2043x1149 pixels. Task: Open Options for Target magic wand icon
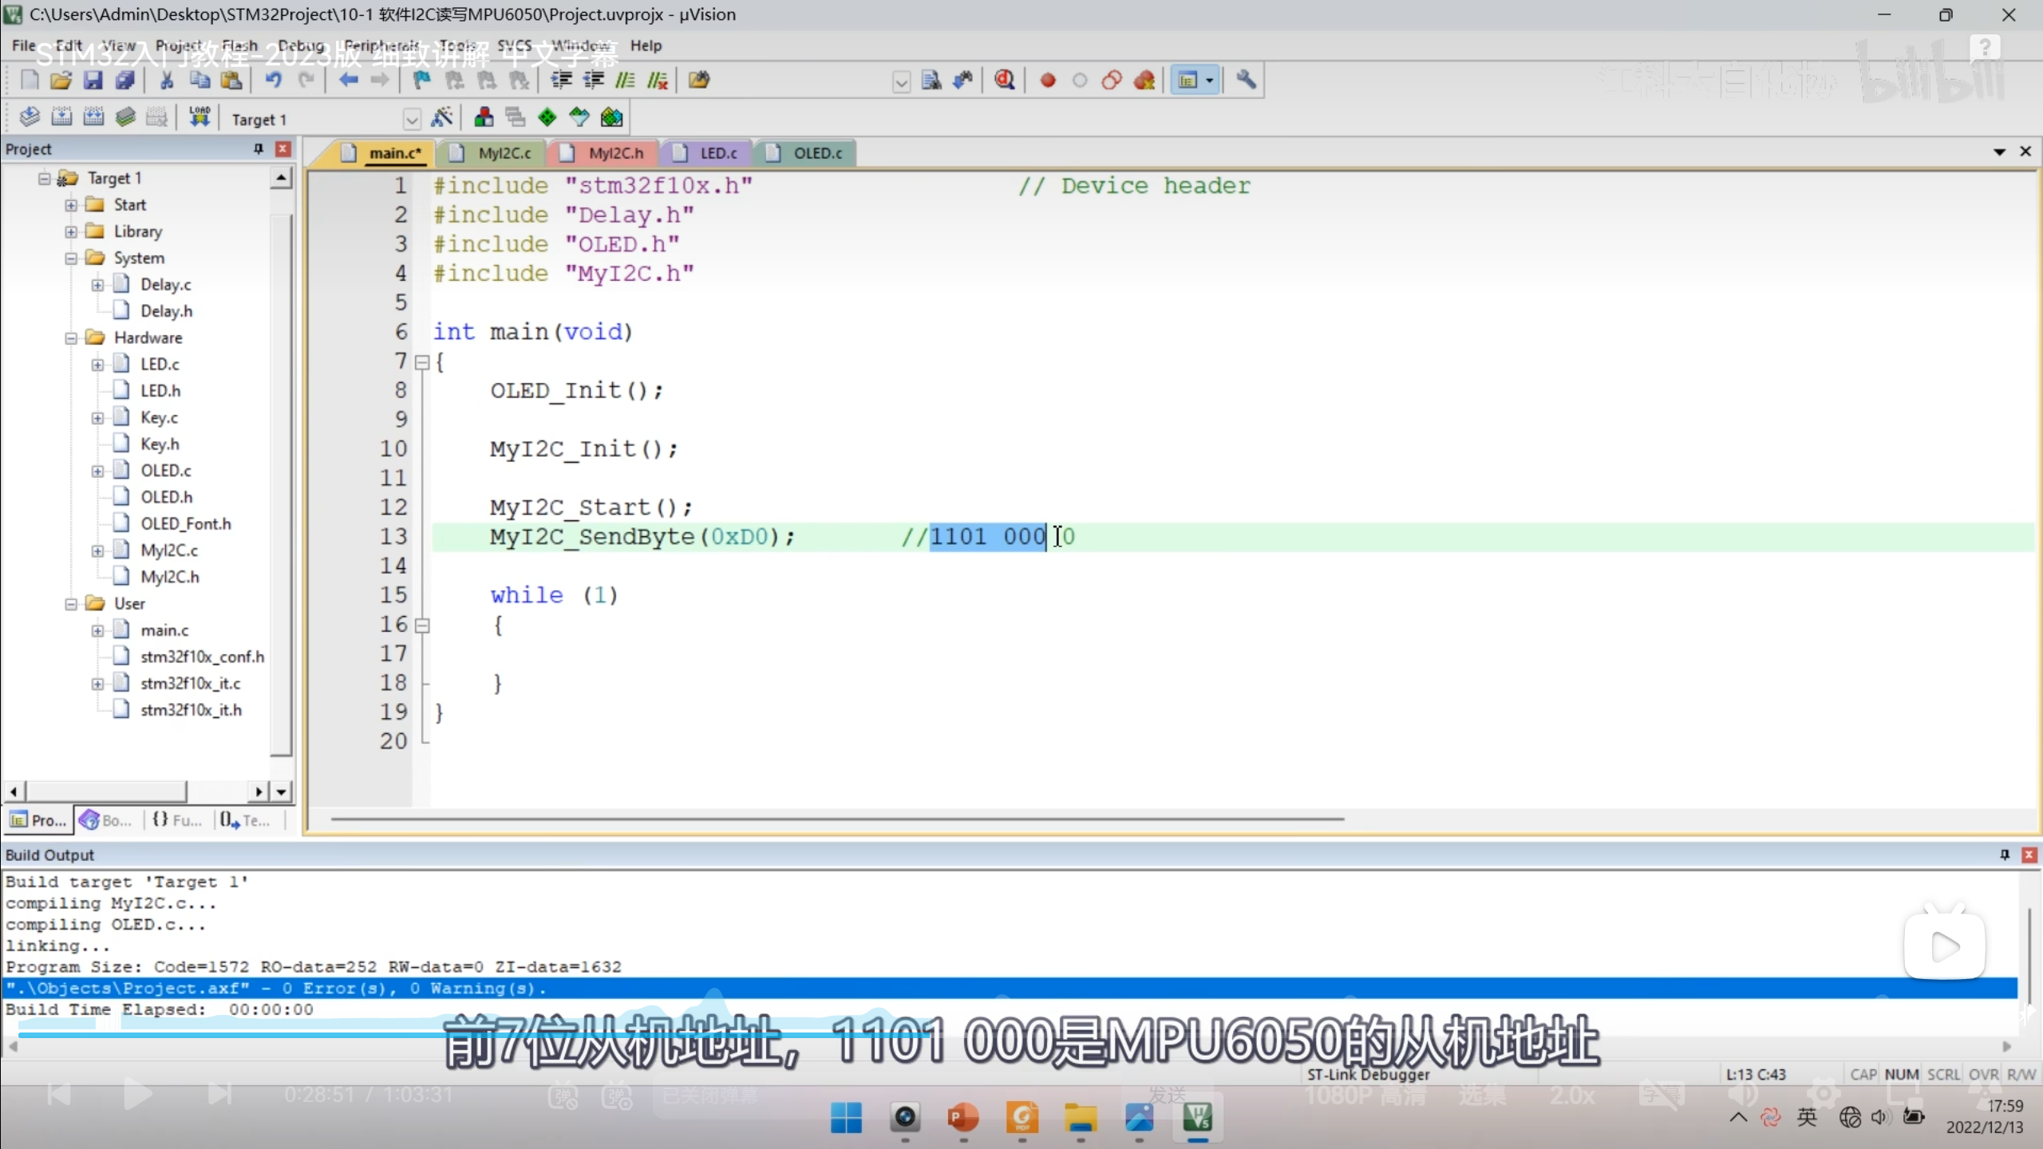click(x=442, y=118)
